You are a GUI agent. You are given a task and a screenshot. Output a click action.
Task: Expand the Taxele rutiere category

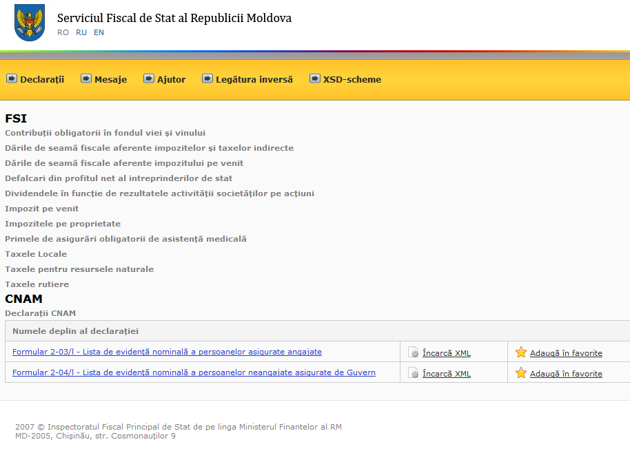coord(37,284)
